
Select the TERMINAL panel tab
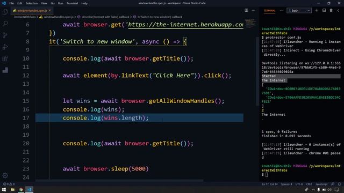click(270, 11)
